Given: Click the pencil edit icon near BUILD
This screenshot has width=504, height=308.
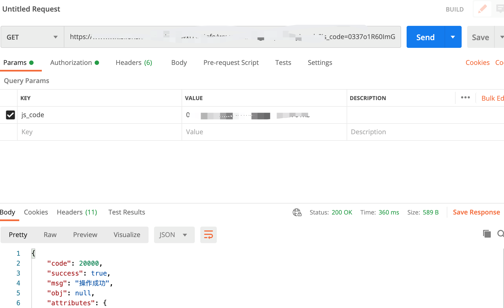Looking at the screenshot, I should click(482, 9).
